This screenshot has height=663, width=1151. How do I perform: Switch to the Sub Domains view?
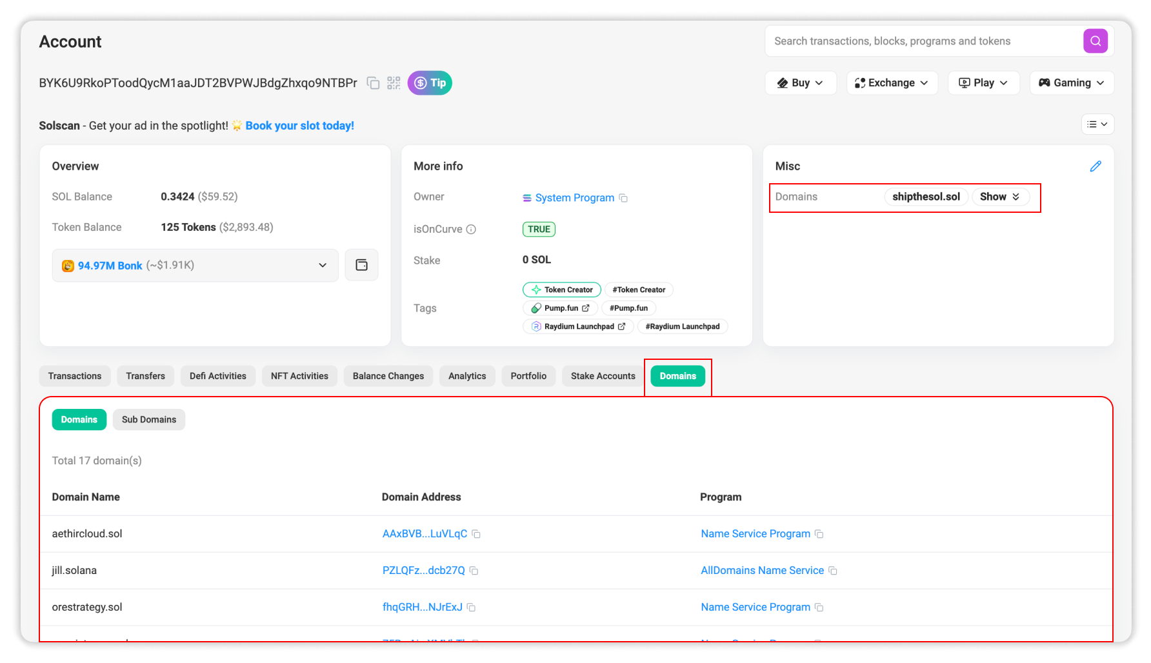(148, 420)
